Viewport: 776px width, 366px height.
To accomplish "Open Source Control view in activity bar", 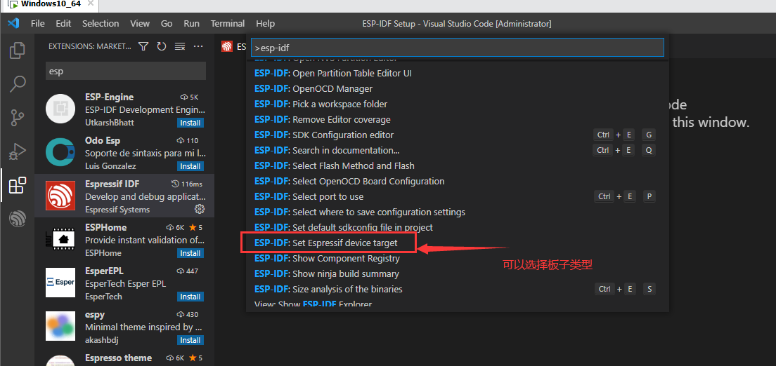I will click(17, 117).
